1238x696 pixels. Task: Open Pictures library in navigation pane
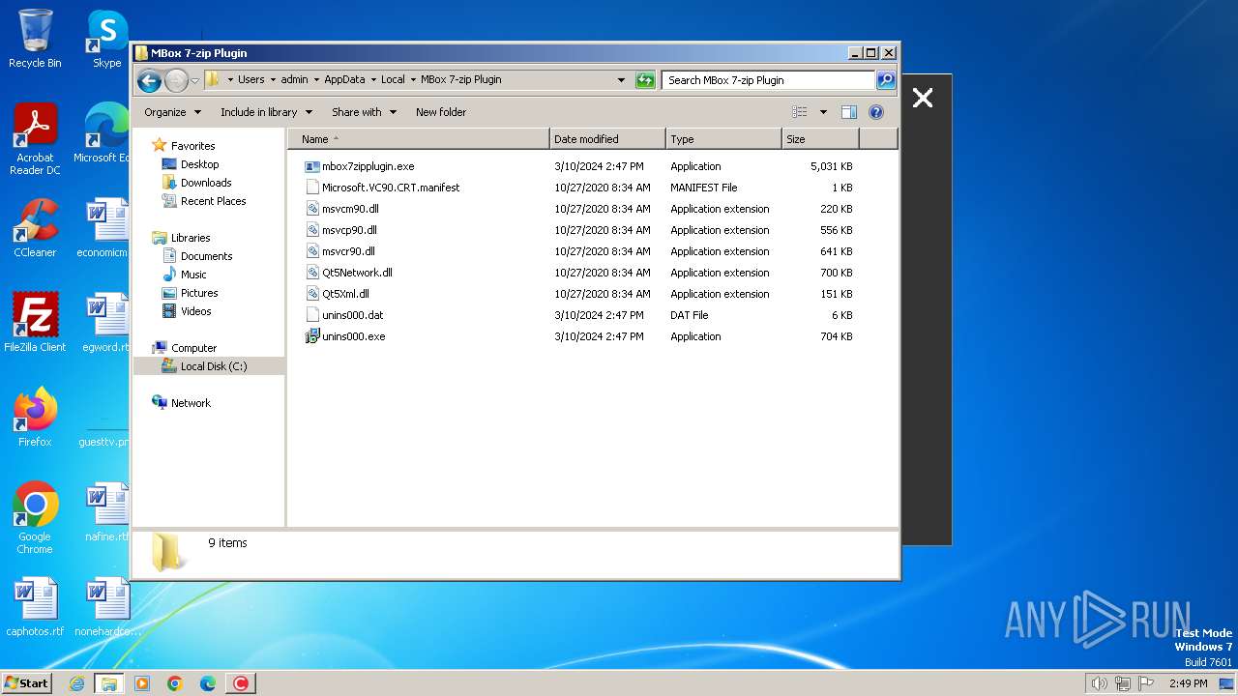pyautogui.click(x=199, y=293)
